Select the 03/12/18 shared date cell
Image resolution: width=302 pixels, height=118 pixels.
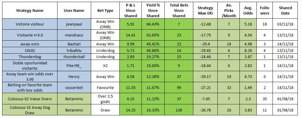pos(285,24)
